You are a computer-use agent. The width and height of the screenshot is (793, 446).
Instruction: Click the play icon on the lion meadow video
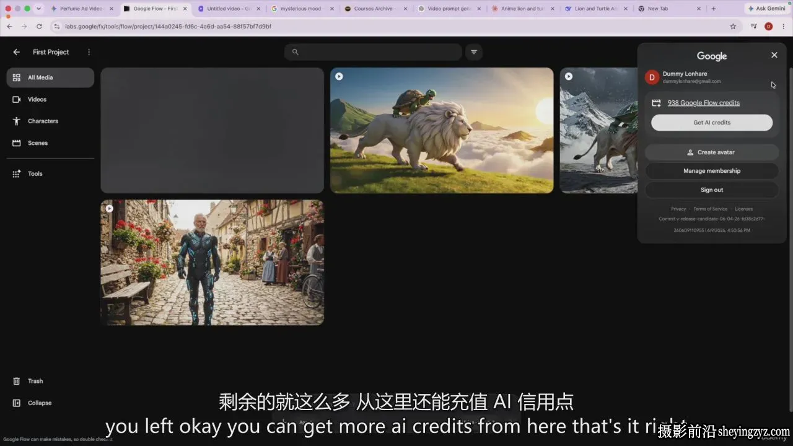pos(339,76)
